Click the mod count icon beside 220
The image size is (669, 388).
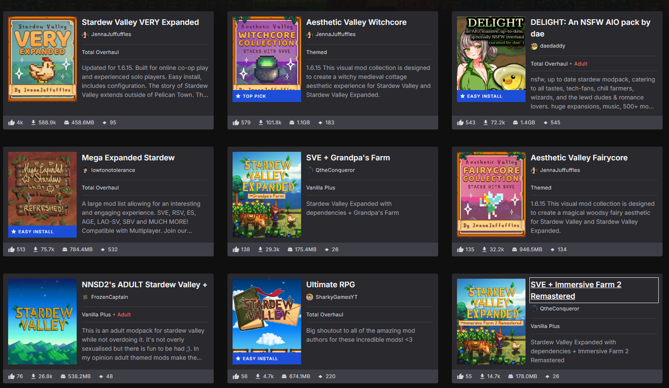320,376
